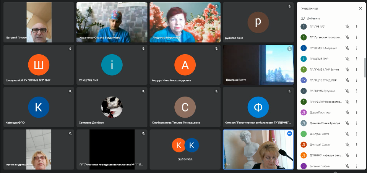
Task: Click the Добавить add participants link
Action: click(313, 18)
